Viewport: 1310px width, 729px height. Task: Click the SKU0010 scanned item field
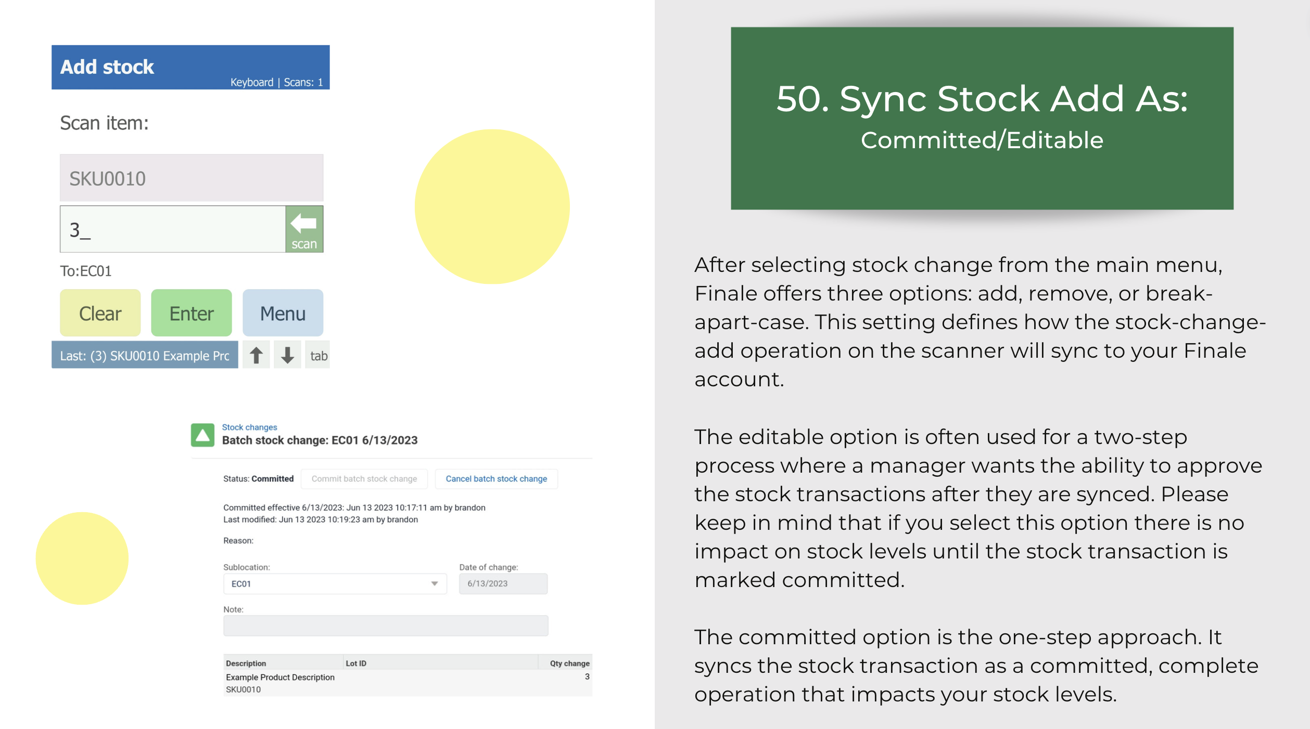[192, 178]
